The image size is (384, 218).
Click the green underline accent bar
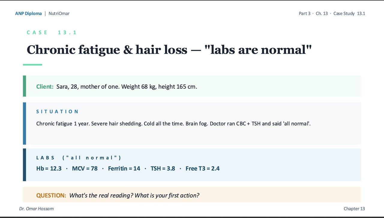point(32,64)
